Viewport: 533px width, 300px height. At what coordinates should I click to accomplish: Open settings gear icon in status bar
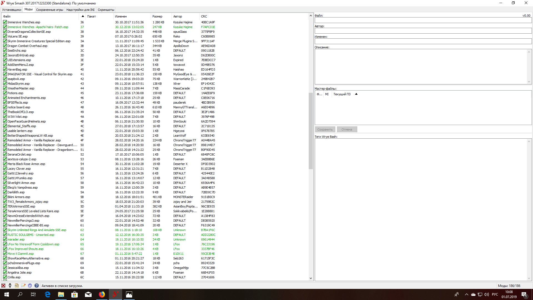coord(30,286)
